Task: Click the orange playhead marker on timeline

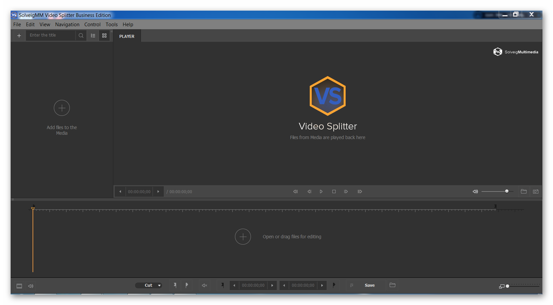Action: coord(33,209)
